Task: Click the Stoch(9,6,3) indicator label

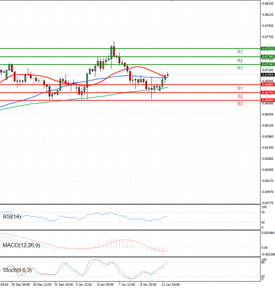Action: (x=17, y=270)
